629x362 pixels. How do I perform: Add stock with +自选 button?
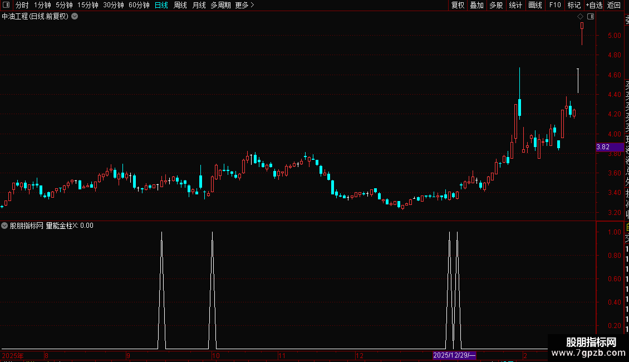(594, 5)
